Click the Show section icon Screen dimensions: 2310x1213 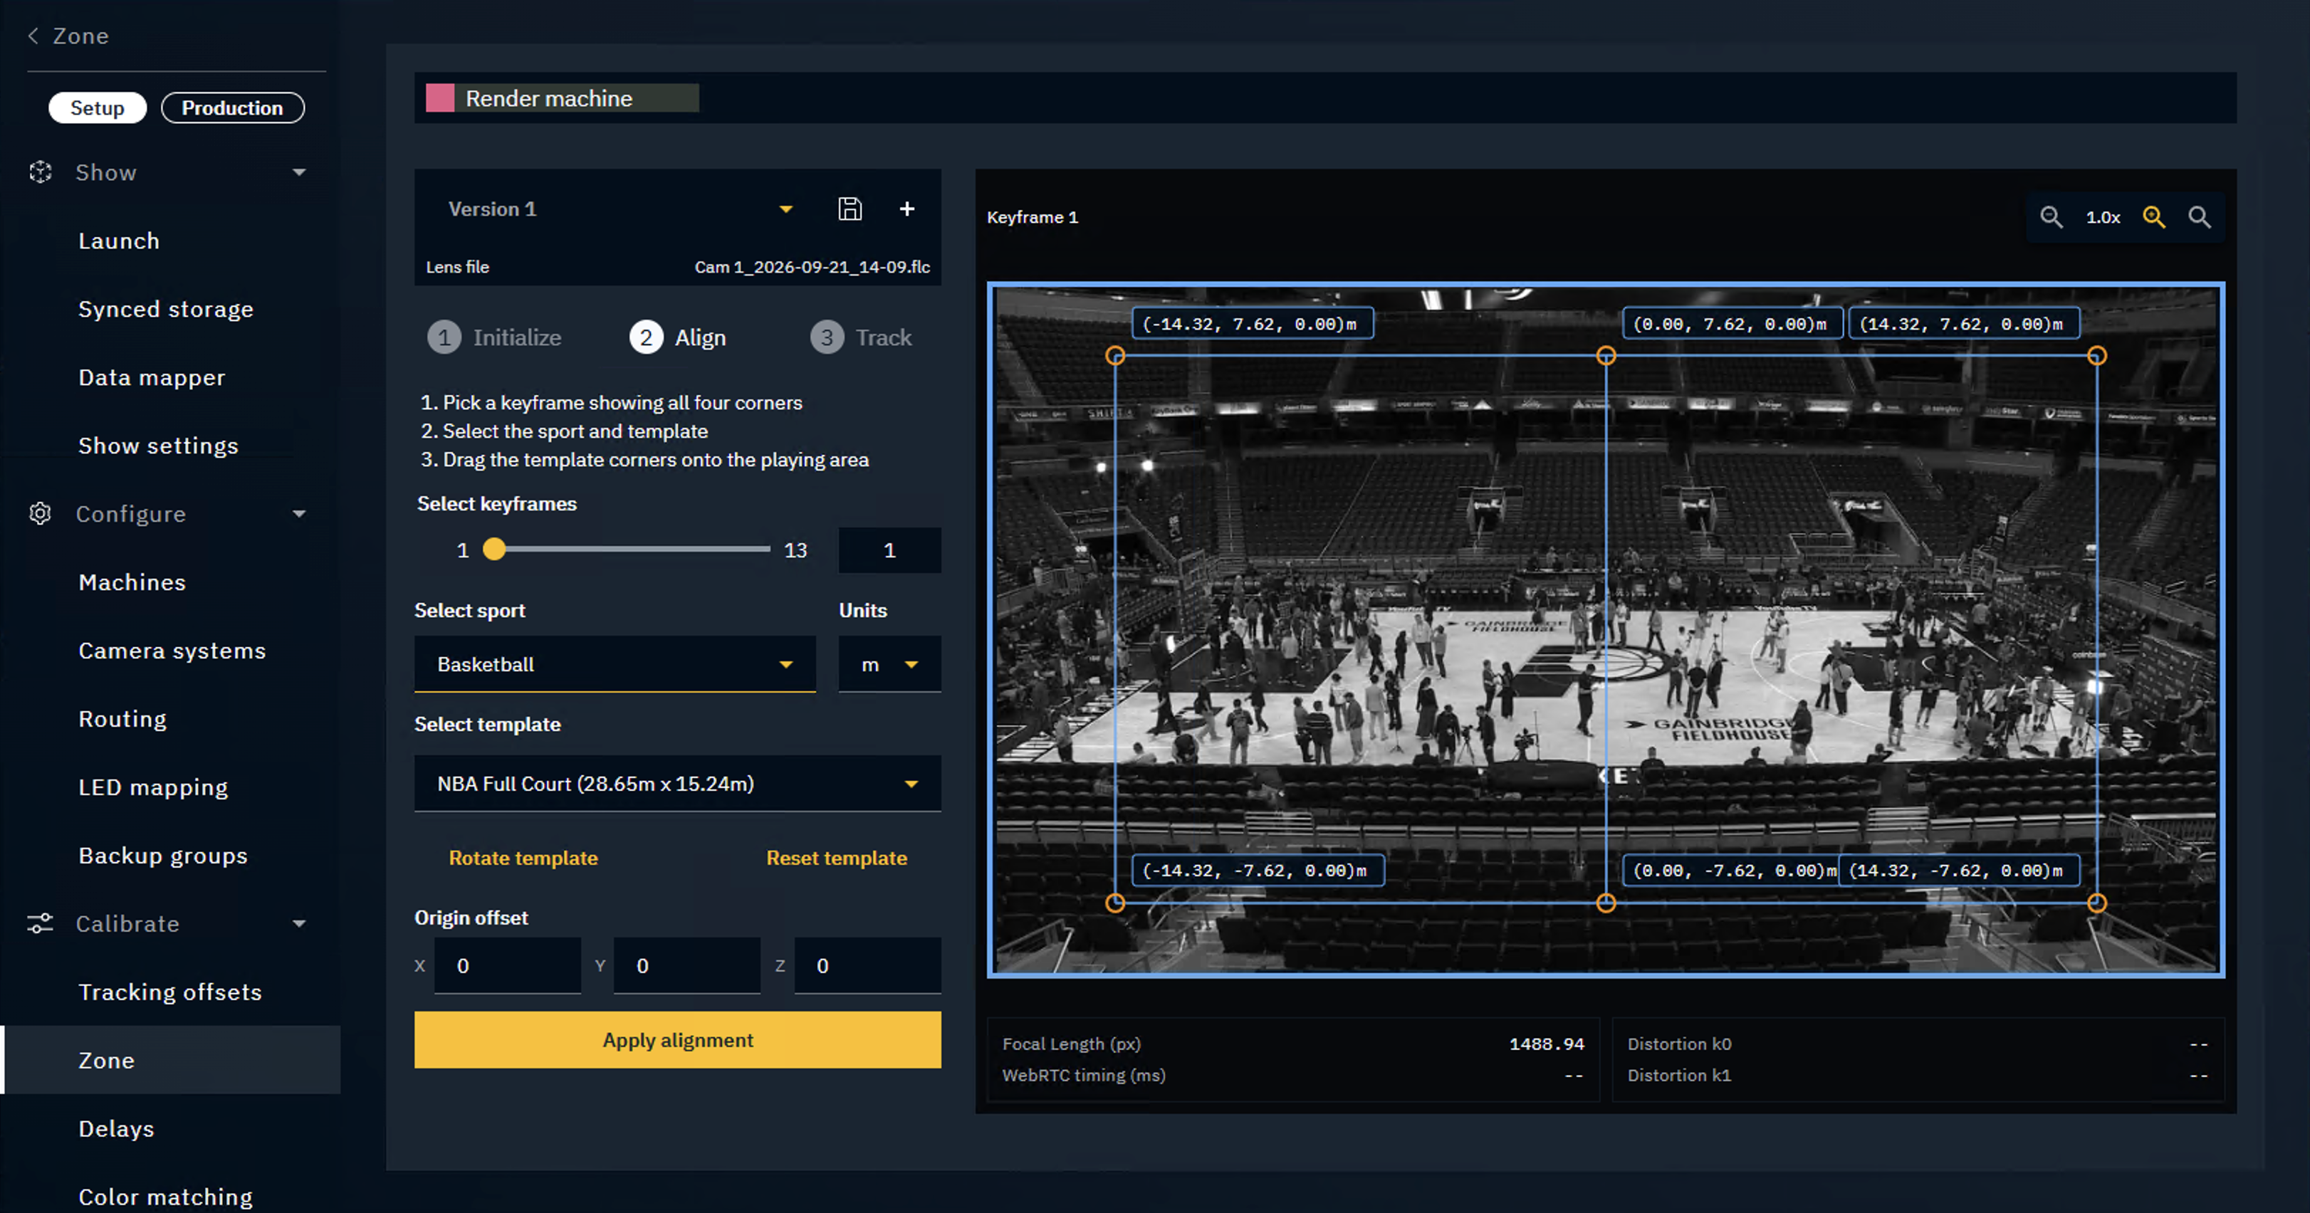point(41,172)
